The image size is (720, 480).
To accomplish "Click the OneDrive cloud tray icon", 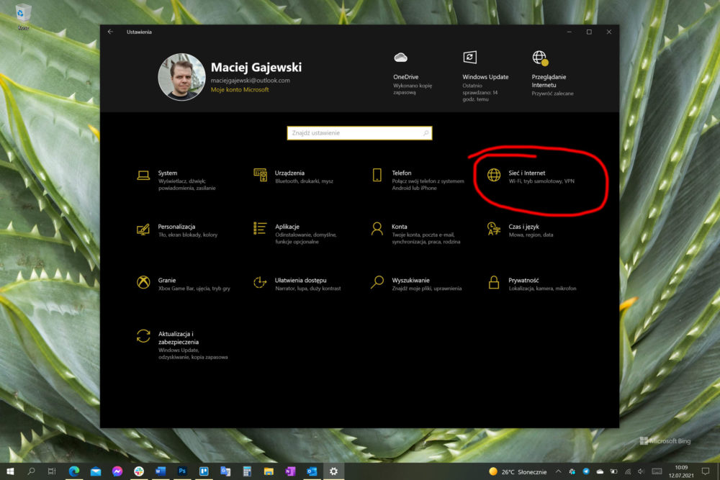I will [x=600, y=471].
